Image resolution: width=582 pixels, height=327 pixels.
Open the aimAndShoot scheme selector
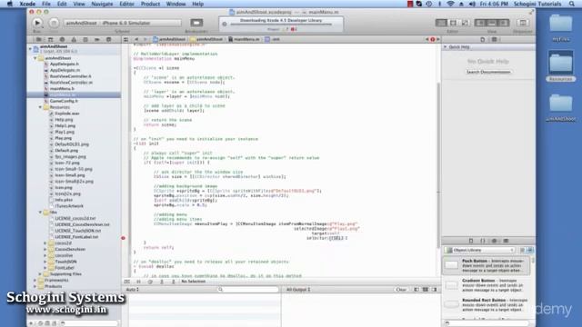[122, 23]
